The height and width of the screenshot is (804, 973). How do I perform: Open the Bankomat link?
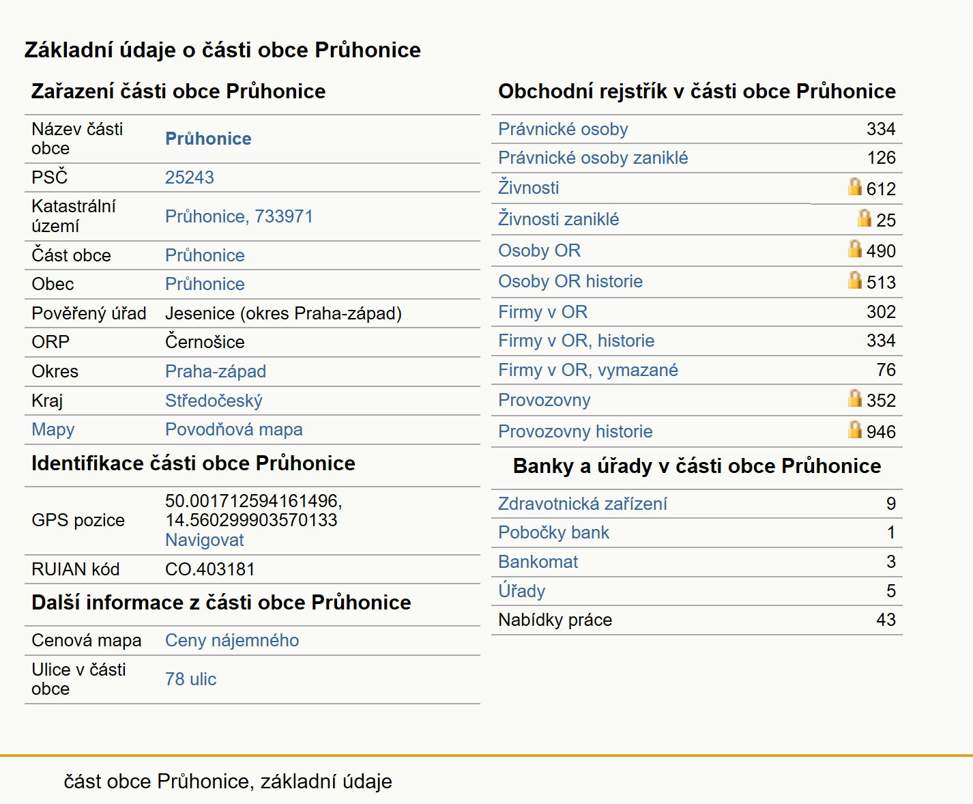[538, 562]
